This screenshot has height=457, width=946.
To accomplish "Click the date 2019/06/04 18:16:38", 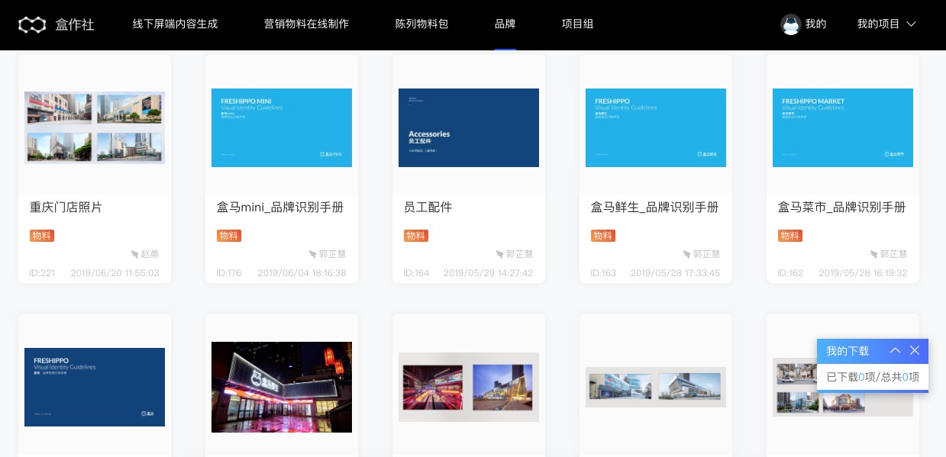I will [302, 273].
